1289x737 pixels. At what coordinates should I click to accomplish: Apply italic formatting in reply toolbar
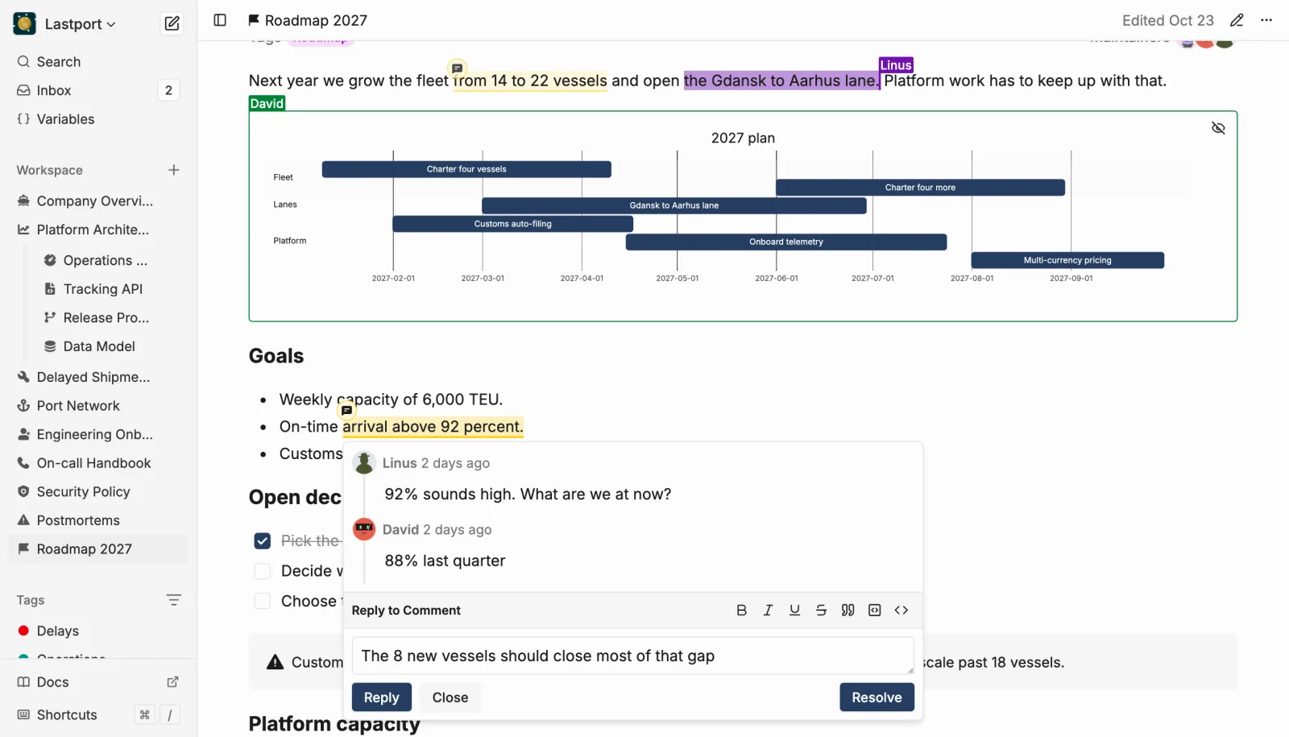768,611
